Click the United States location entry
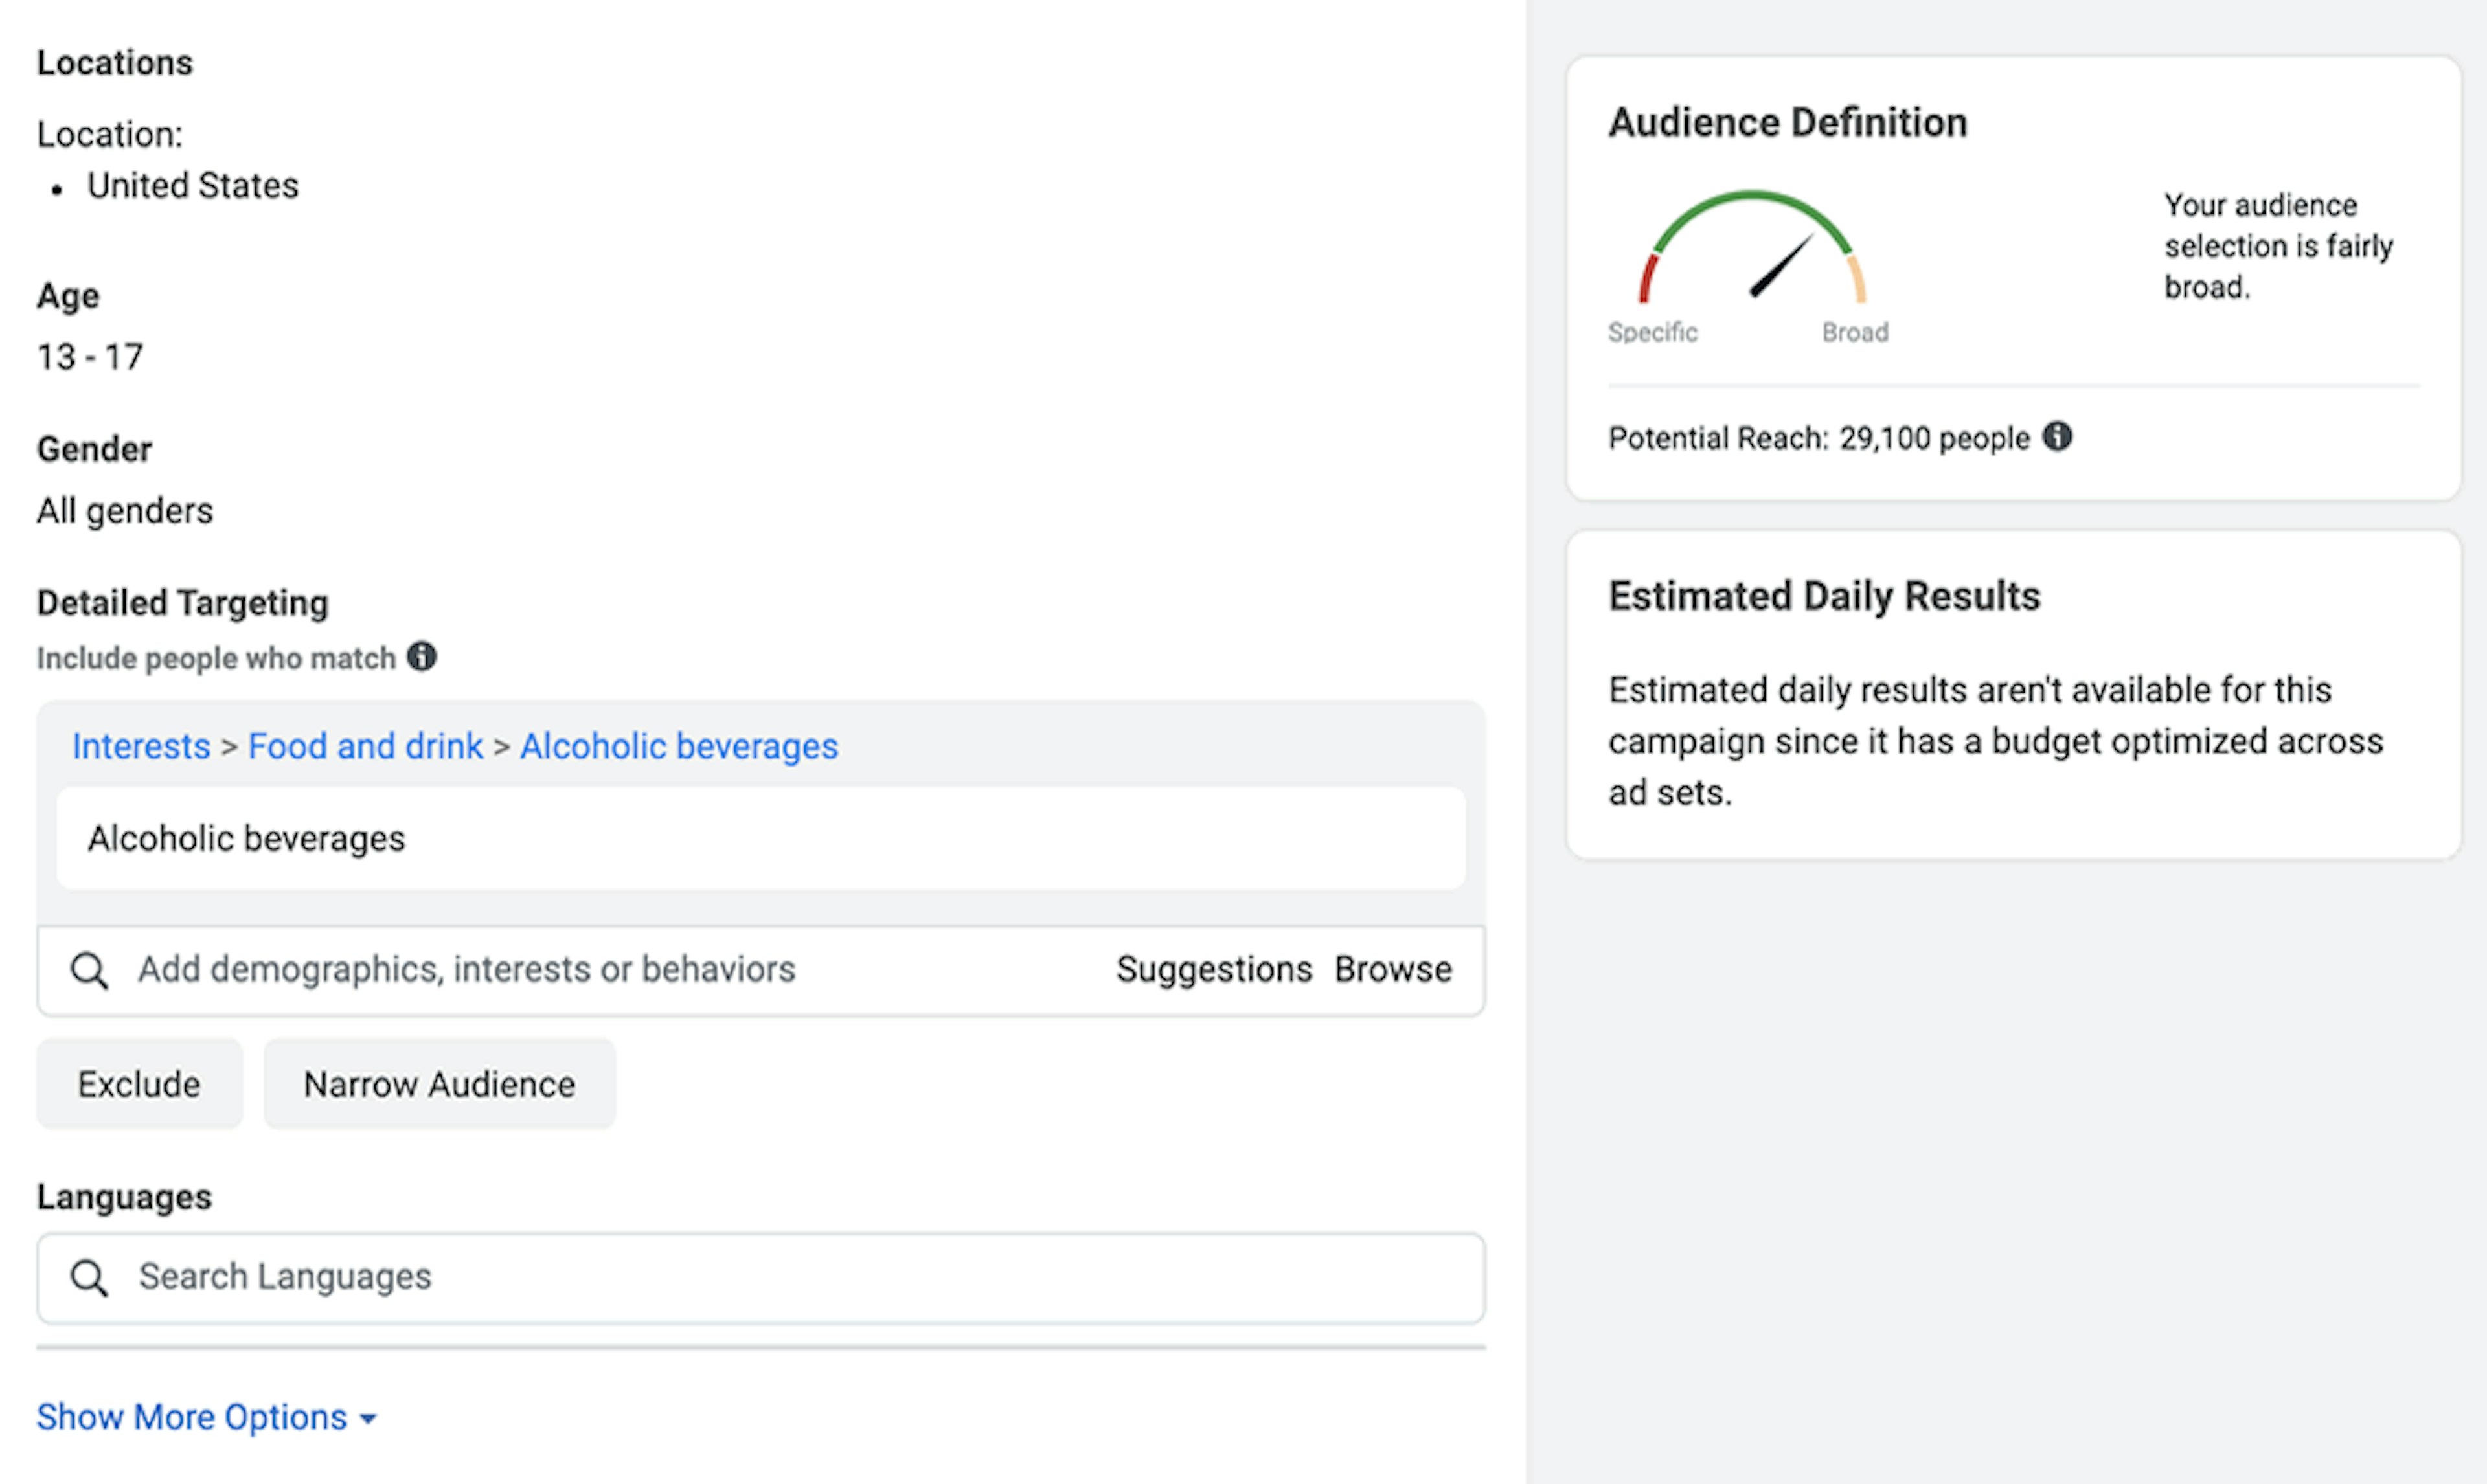 click(x=193, y=186)
